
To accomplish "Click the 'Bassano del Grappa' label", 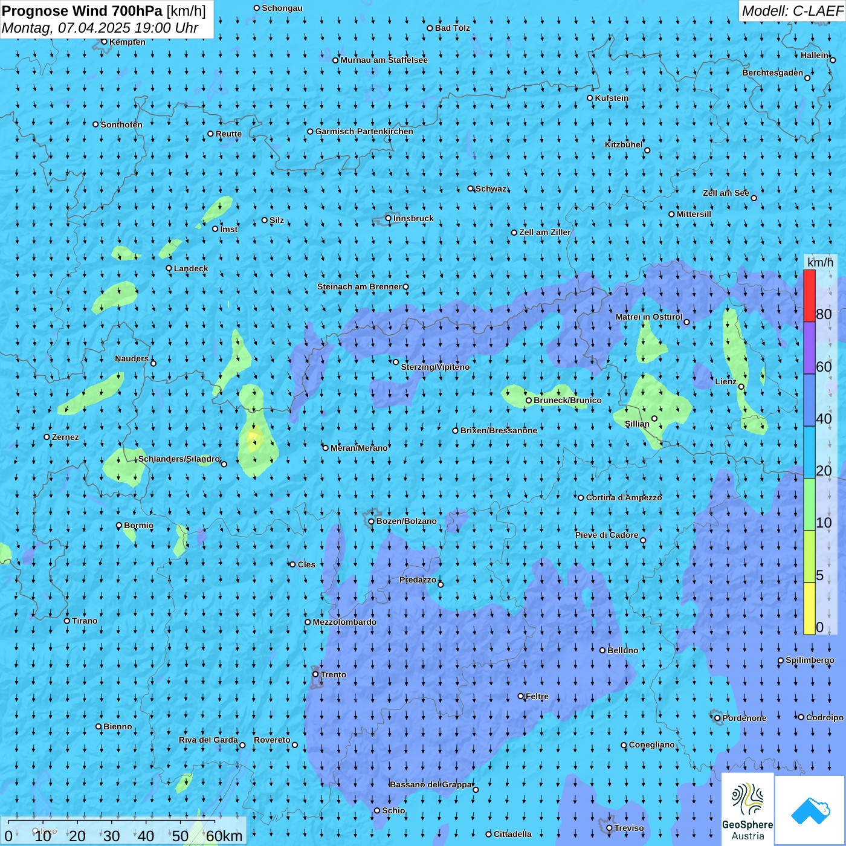I will [431, 784].
